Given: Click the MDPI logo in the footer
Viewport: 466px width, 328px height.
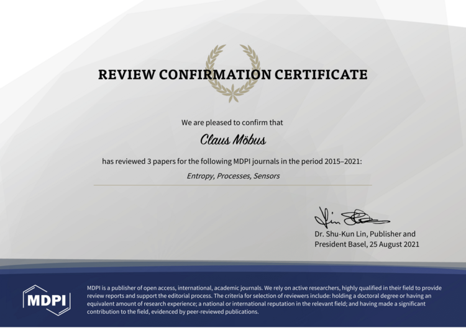Looking at the screenshot, I should 47,300.
